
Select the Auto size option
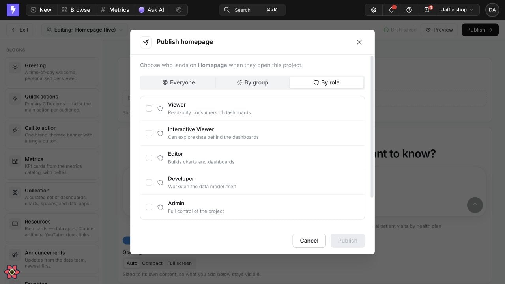pyautogui.click(x=132, y=263)
